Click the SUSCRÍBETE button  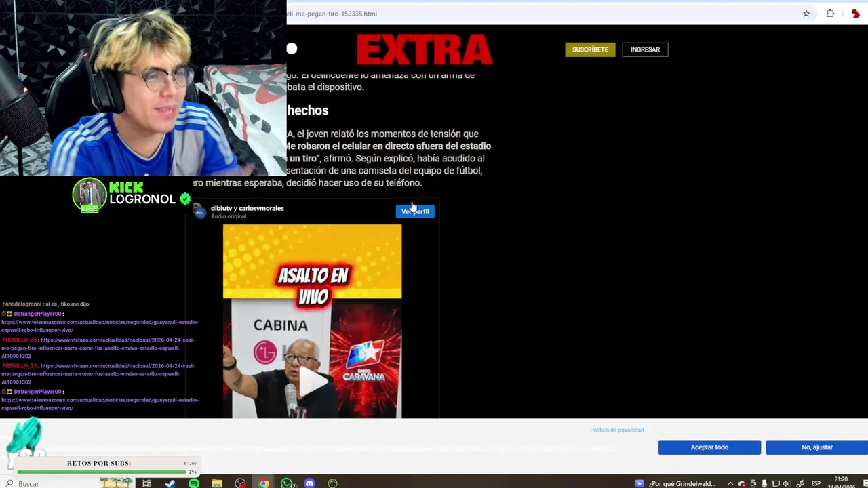click(x=590, y=49)
